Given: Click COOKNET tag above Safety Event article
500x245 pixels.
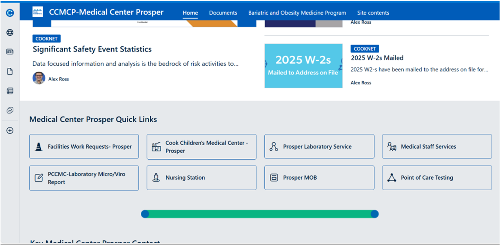Looking at the screenshot, I should point(46,39).
